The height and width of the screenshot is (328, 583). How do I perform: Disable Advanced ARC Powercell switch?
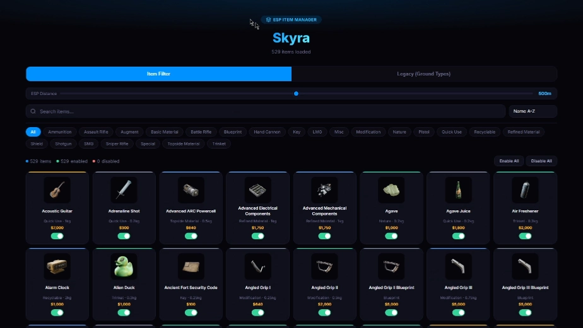click(x=191, y=236)
